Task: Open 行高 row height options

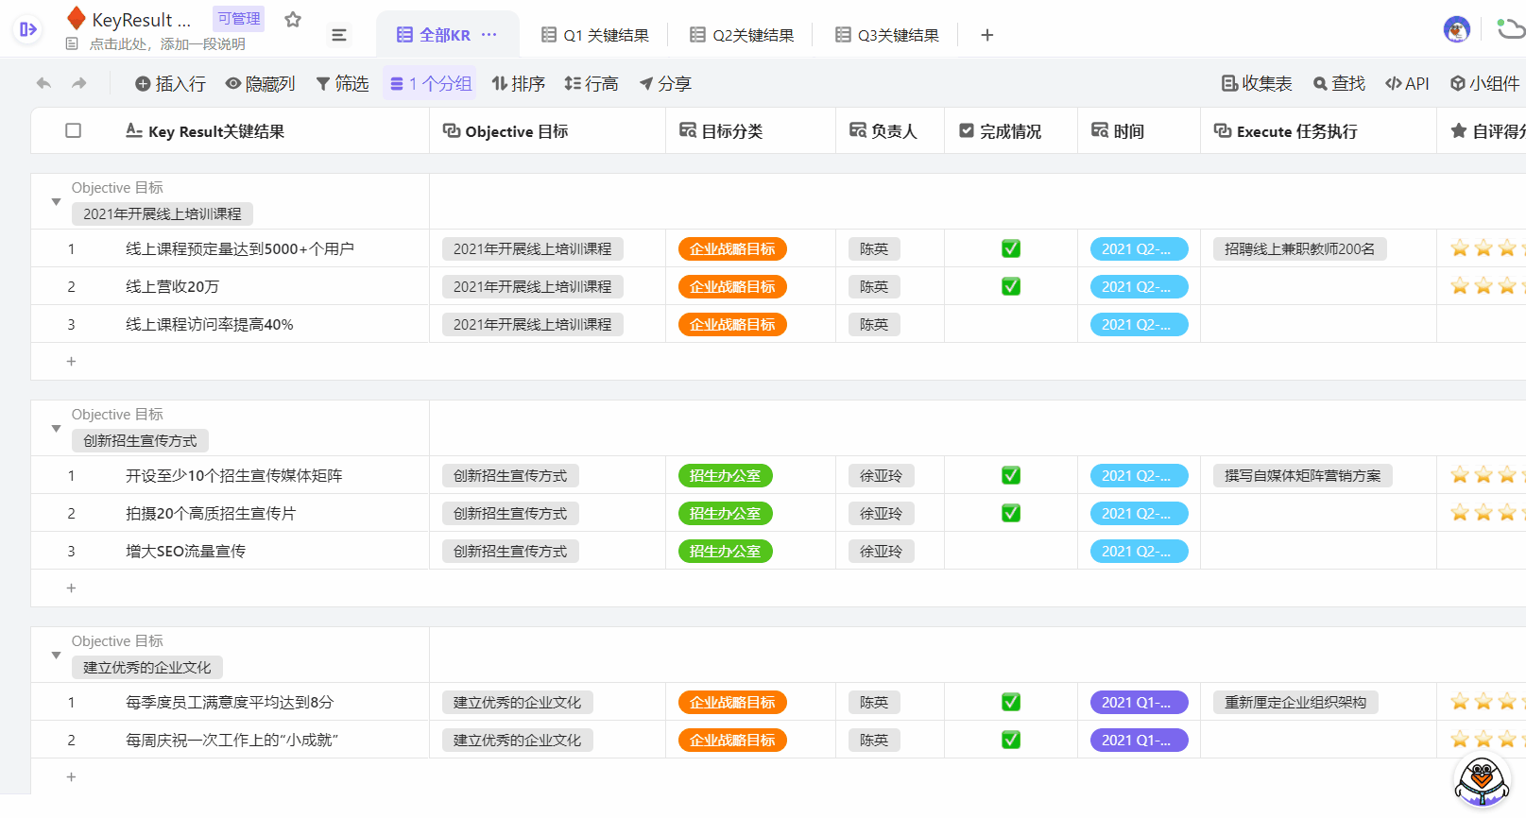Action: 592,84
